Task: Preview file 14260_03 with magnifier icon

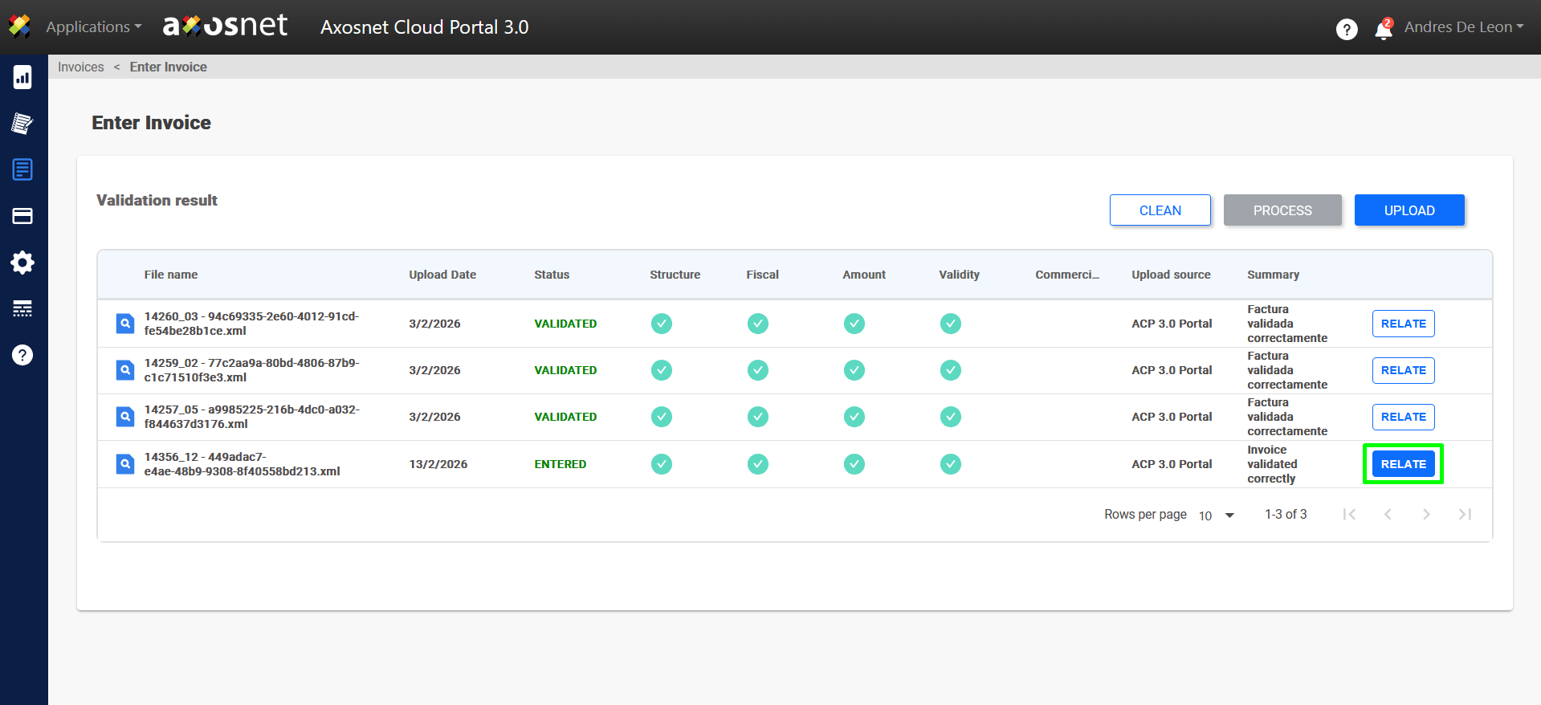Action: pyautogui.click(x=125, y=324)
